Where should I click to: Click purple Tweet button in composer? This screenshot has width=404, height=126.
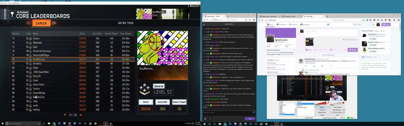click(352, 50)
